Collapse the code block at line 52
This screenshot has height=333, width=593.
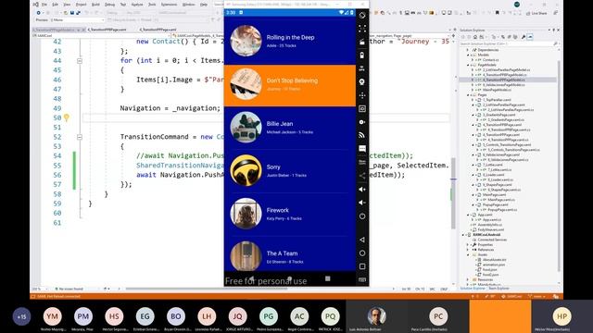tap(80, 137)
